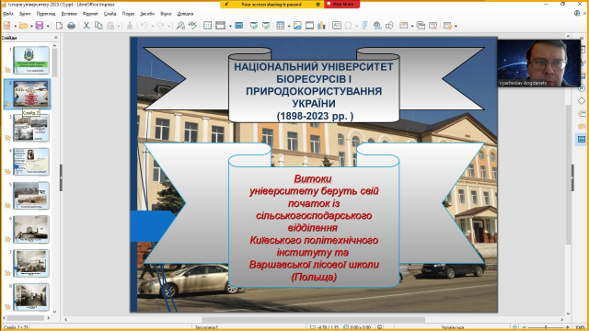Cut selection with the scissors icon

(87, 26)
